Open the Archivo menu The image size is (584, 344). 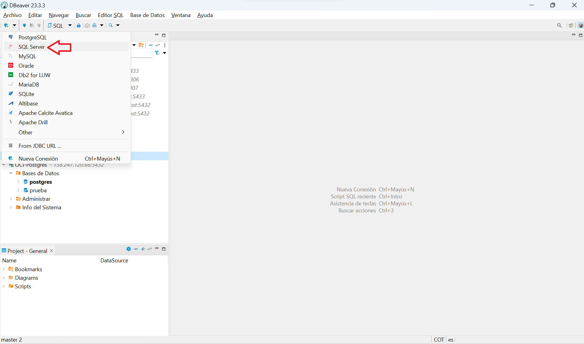[x=13, y=15]
